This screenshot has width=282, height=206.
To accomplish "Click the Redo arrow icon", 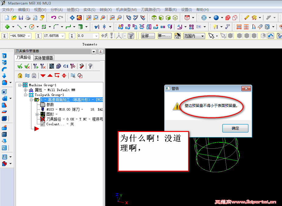I will coord(61,17).
